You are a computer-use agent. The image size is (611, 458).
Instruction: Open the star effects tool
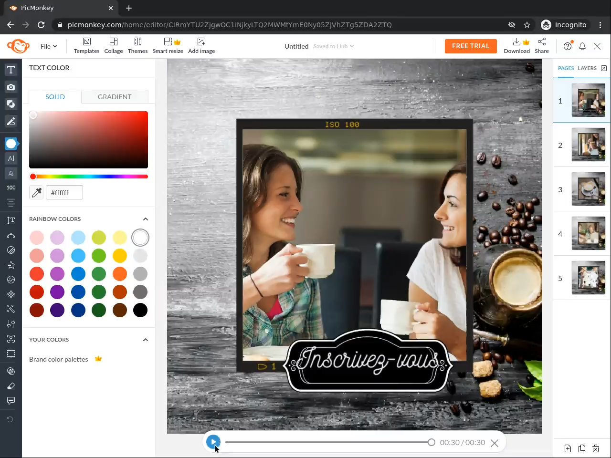11,265
